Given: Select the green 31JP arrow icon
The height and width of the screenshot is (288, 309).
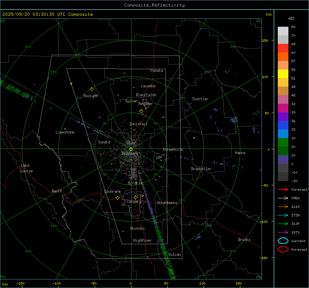Looking at the screenshot, I should 283,224.
